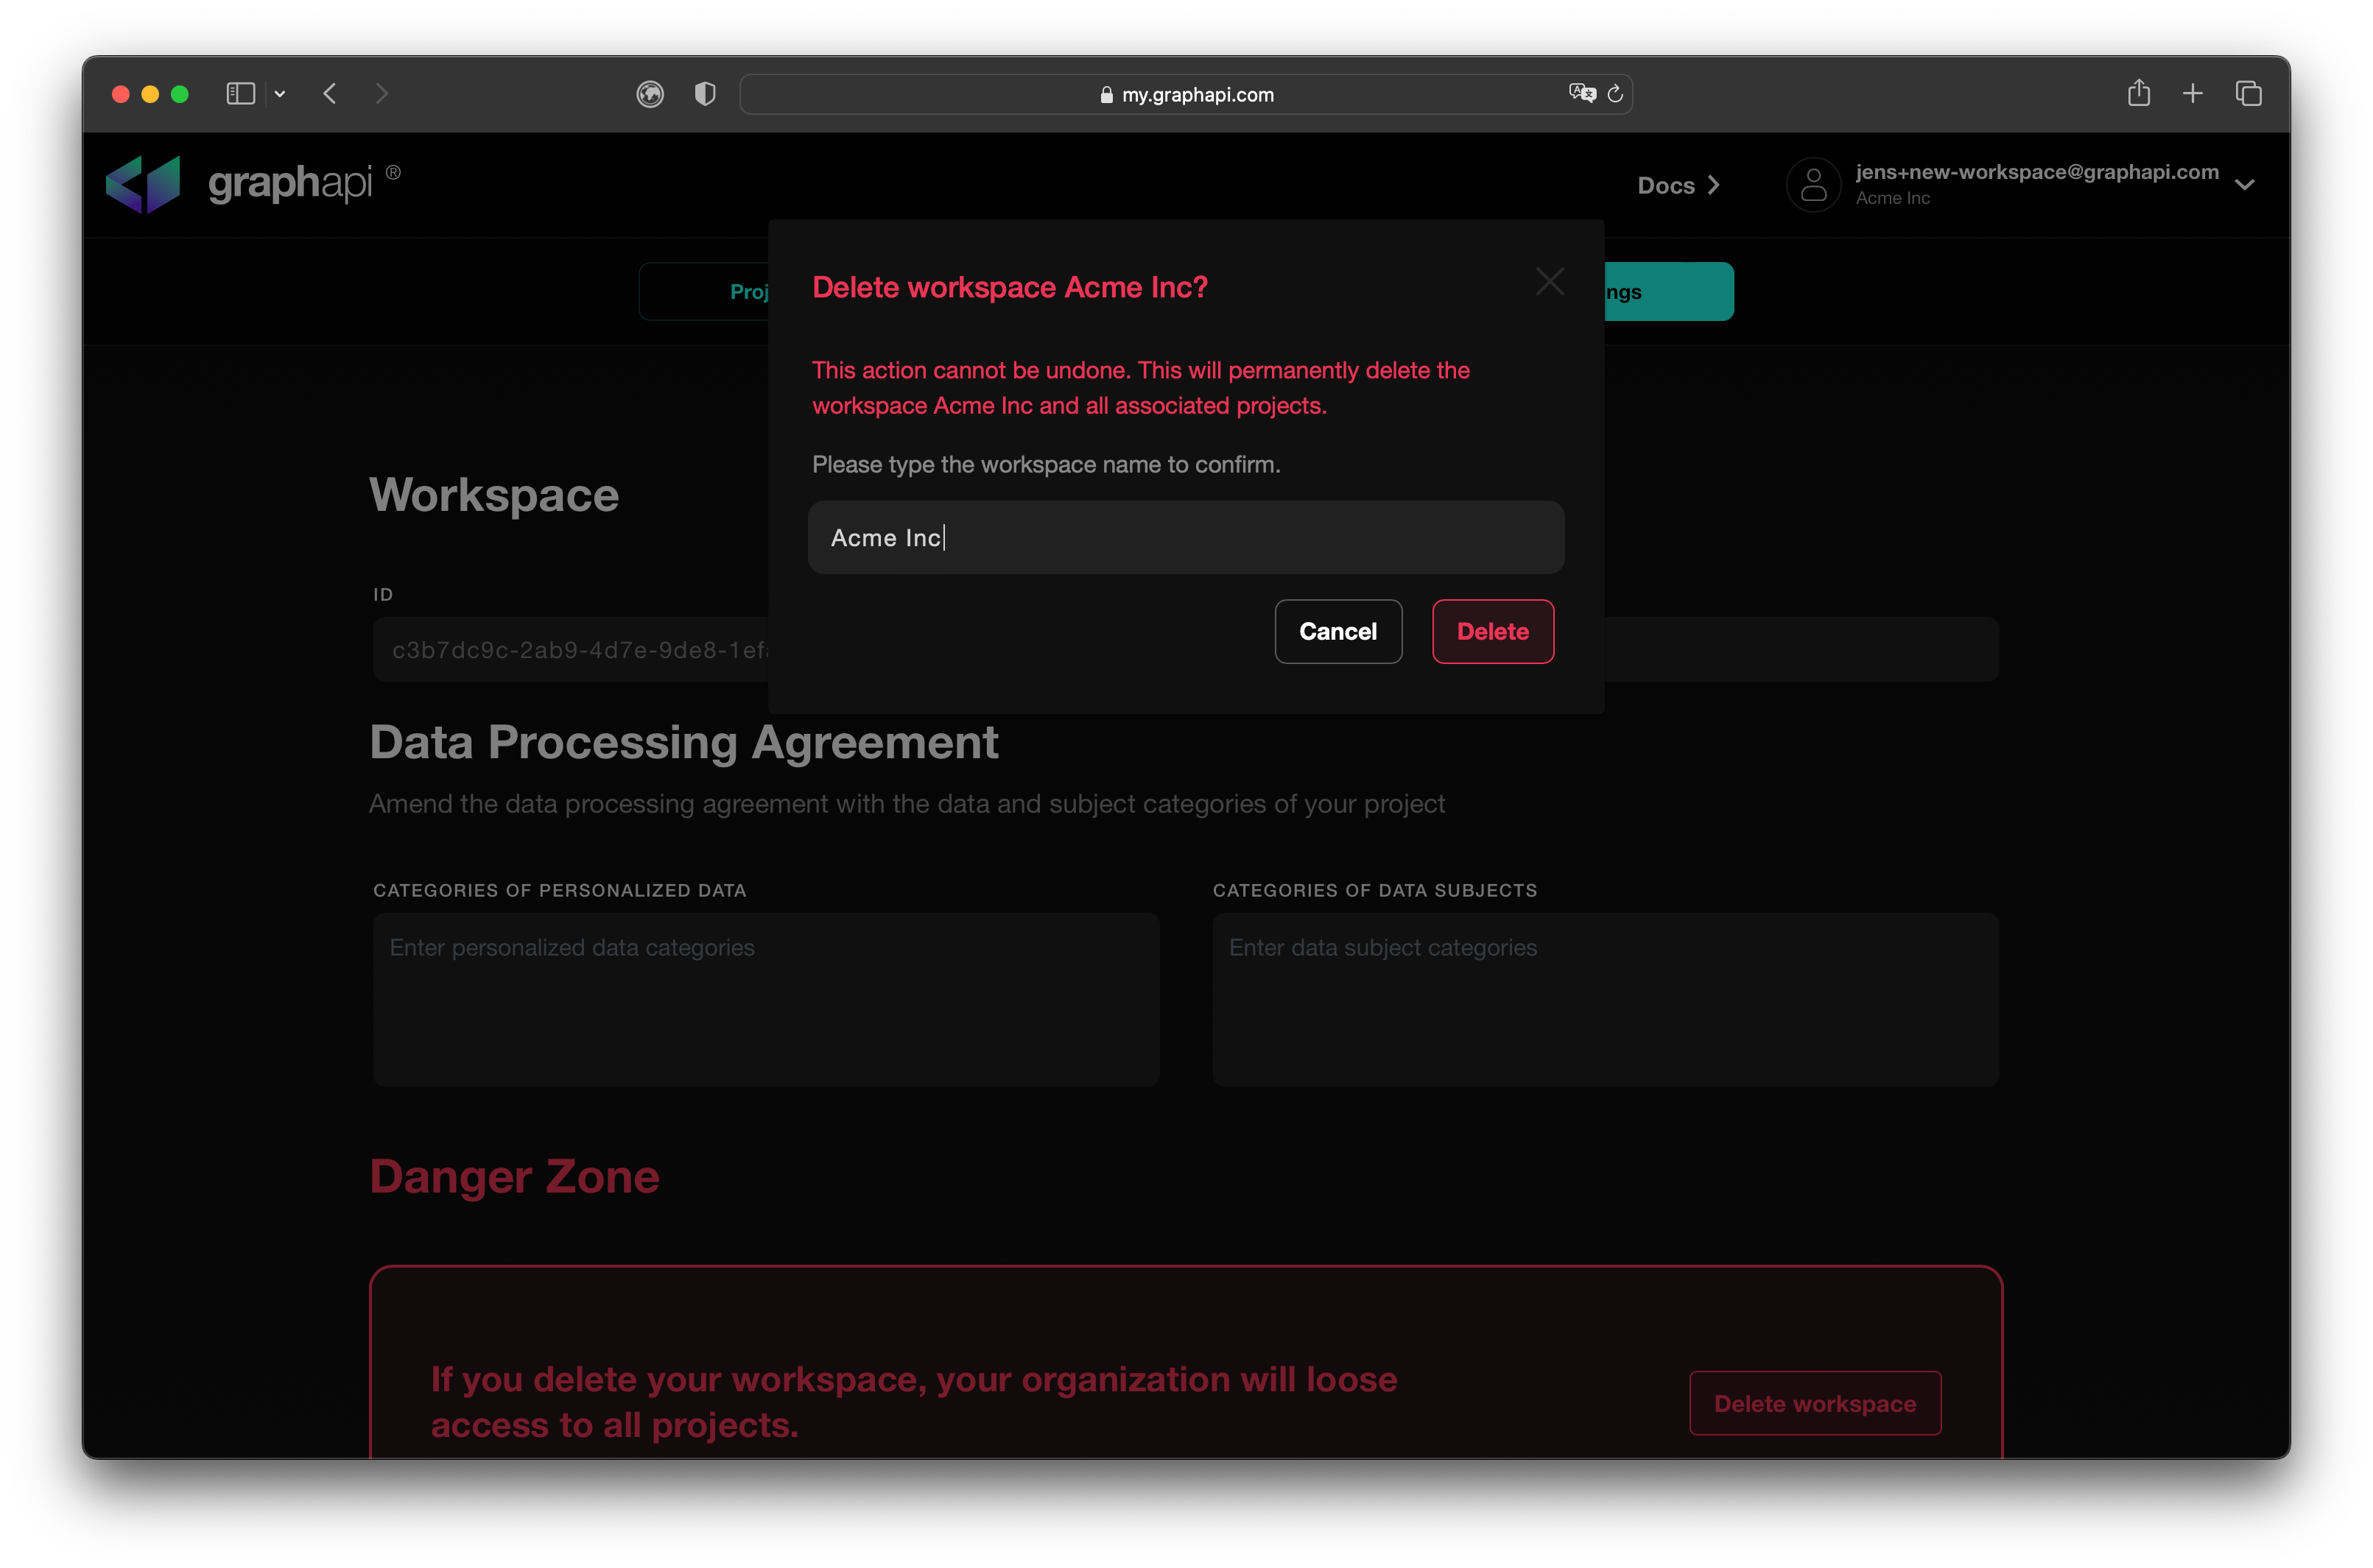The height and width of the screenshot is (1568, 2373).
Task: Toggle the Safari sidebar icon
Action: tap(240, 94)
